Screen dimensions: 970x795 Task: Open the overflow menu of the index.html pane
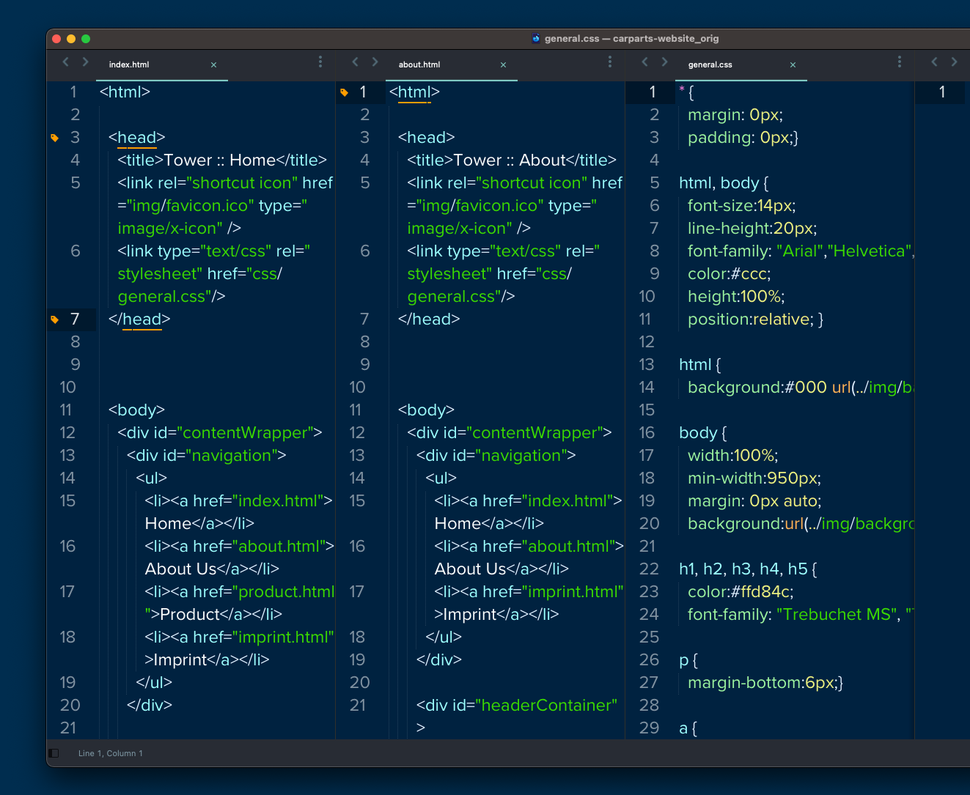320,62
